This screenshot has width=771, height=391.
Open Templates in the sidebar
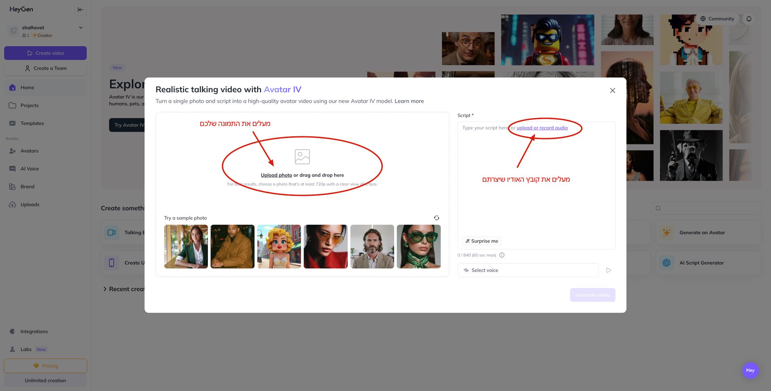(45, 123)
